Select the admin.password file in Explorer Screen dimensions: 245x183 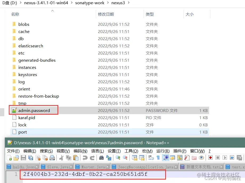tap(110, 110)
